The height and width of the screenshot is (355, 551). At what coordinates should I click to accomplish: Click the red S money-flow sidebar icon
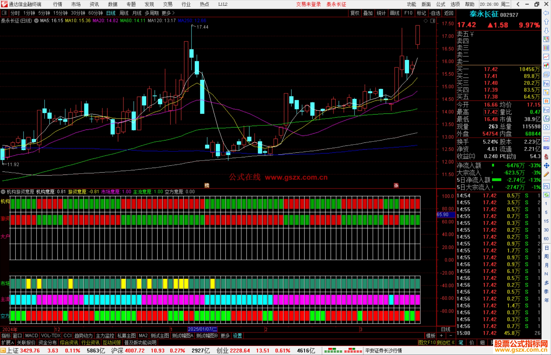pyautogui.click(x=546, y=157)
